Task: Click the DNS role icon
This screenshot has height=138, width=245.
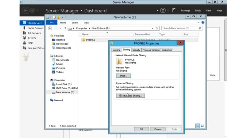Action: [24, 43]
